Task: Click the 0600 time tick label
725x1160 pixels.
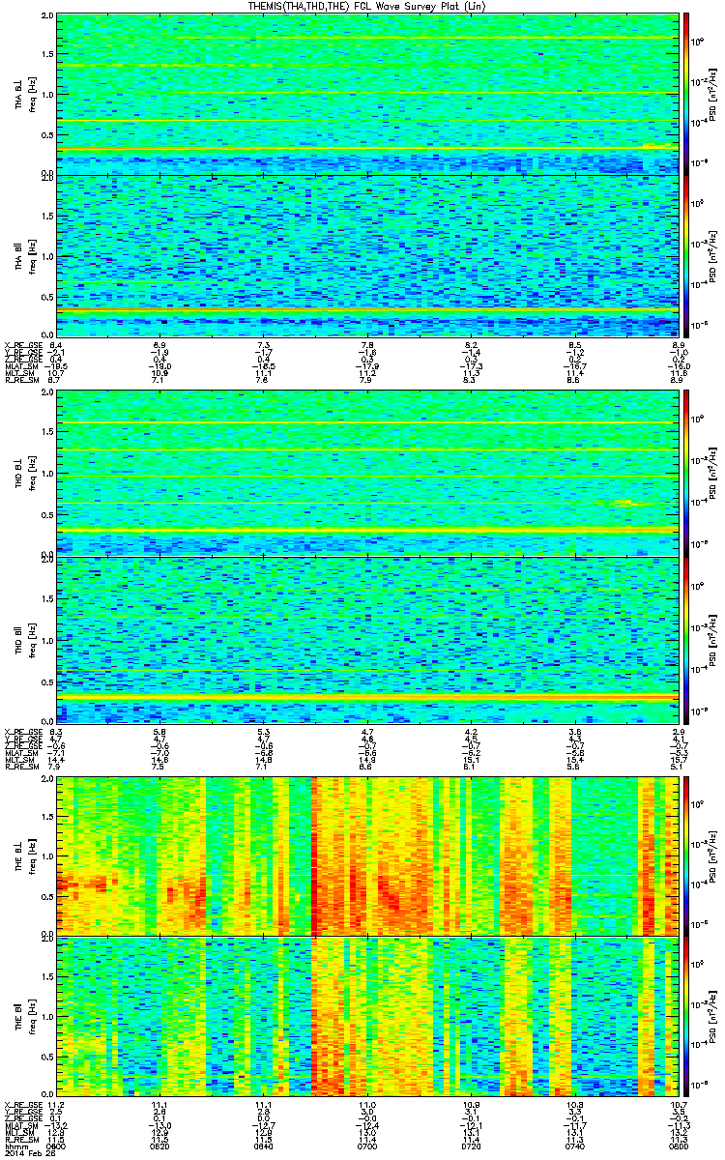Action: 57,1146
